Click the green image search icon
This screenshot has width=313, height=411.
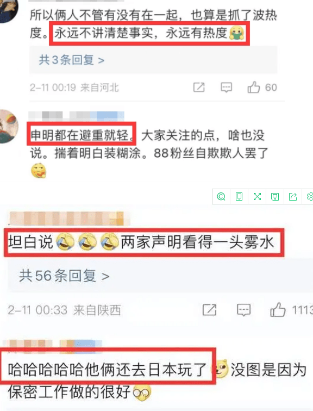221,196
